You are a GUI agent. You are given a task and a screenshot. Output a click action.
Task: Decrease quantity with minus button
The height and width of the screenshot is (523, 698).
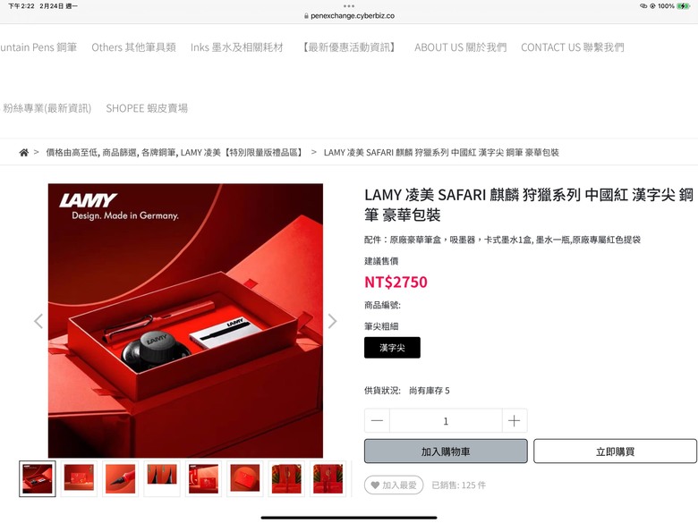377,421
